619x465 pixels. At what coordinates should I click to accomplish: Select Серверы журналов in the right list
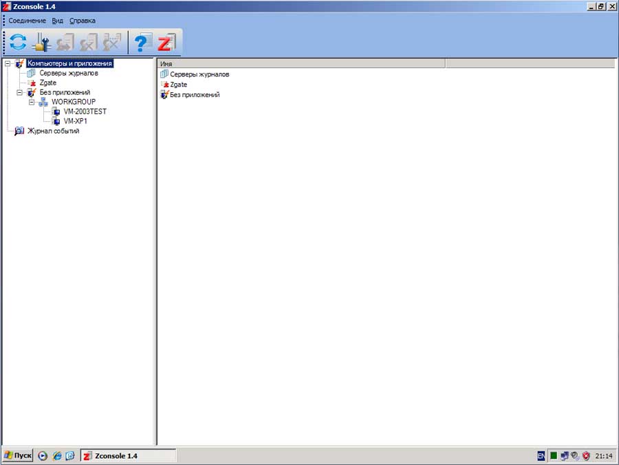(199, 74)
